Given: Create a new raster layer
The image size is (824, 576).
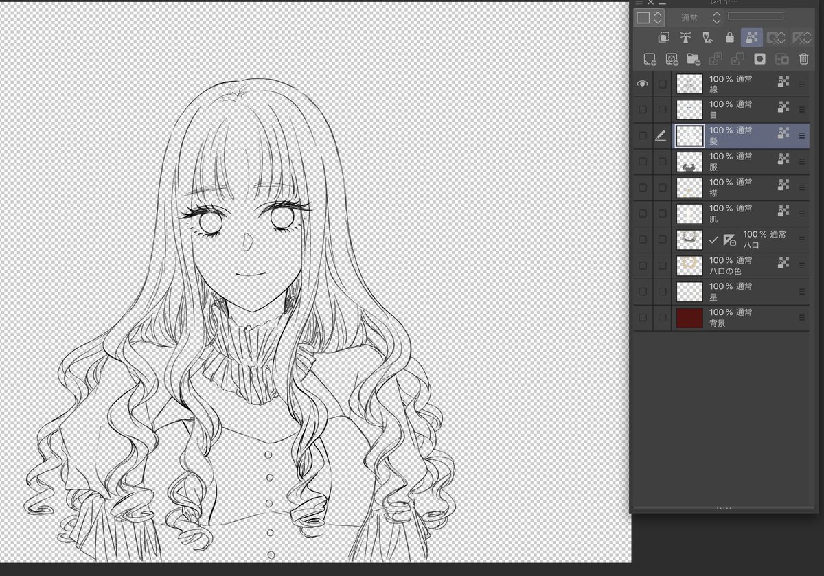Looking at the screenshot, I should point(649,59).
